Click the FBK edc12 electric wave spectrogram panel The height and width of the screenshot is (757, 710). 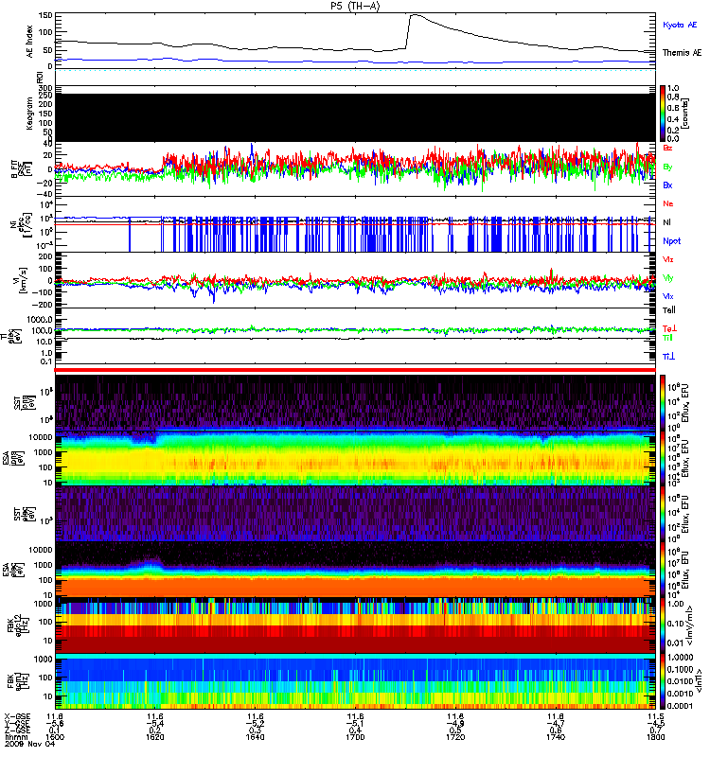pos(355,625)
